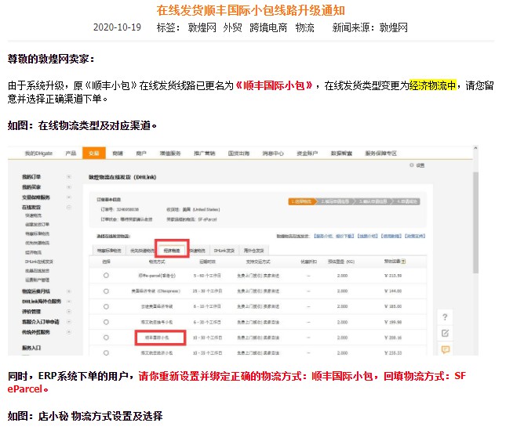506x430 pixels.
Task: Select radio button in the ¥185.00 row
Action: click(106, 306)
